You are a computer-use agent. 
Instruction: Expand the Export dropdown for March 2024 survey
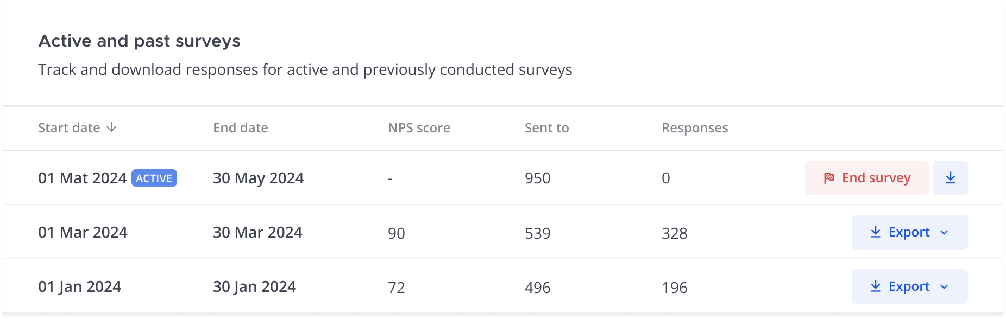[944, 232]
